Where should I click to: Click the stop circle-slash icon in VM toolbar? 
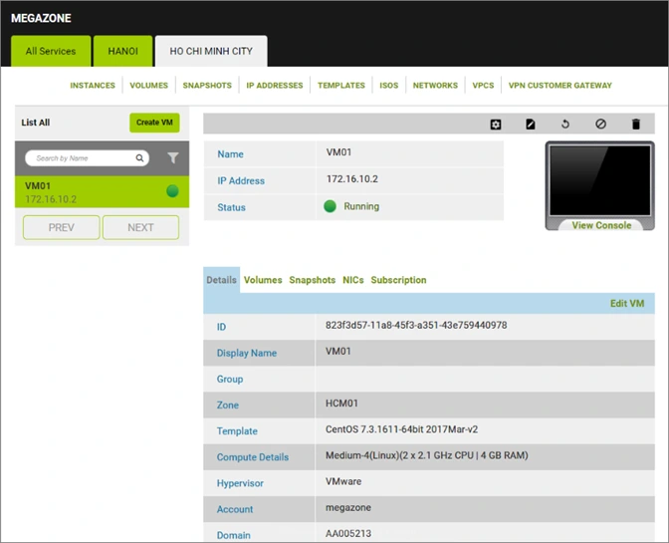tap(600, 125)
